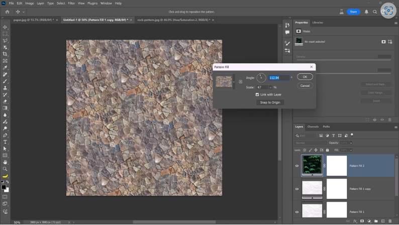Click the delete layer trash icon
The width and height of the screenshot is (399, 225).
click(x=390, y=221)
